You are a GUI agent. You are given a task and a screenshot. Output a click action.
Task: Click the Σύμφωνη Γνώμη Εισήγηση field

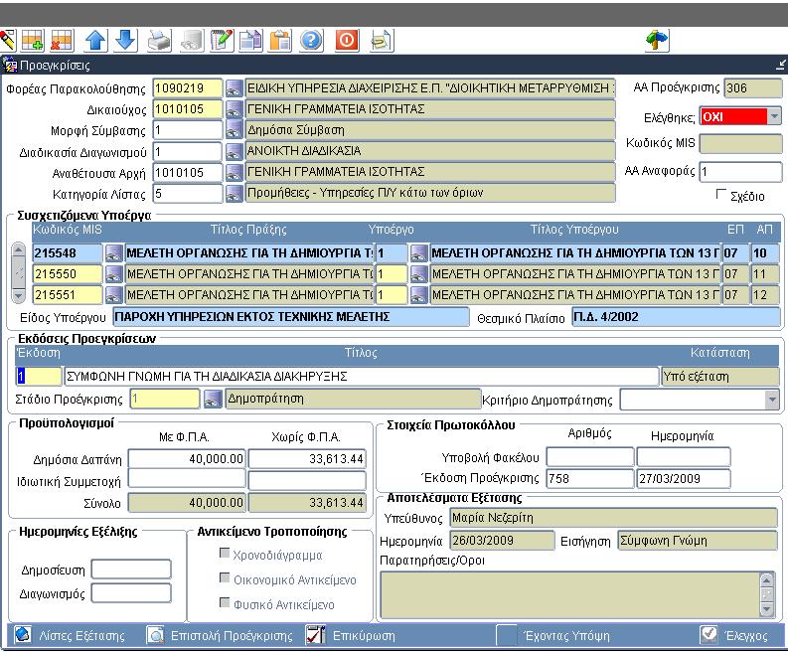[698, 541]
